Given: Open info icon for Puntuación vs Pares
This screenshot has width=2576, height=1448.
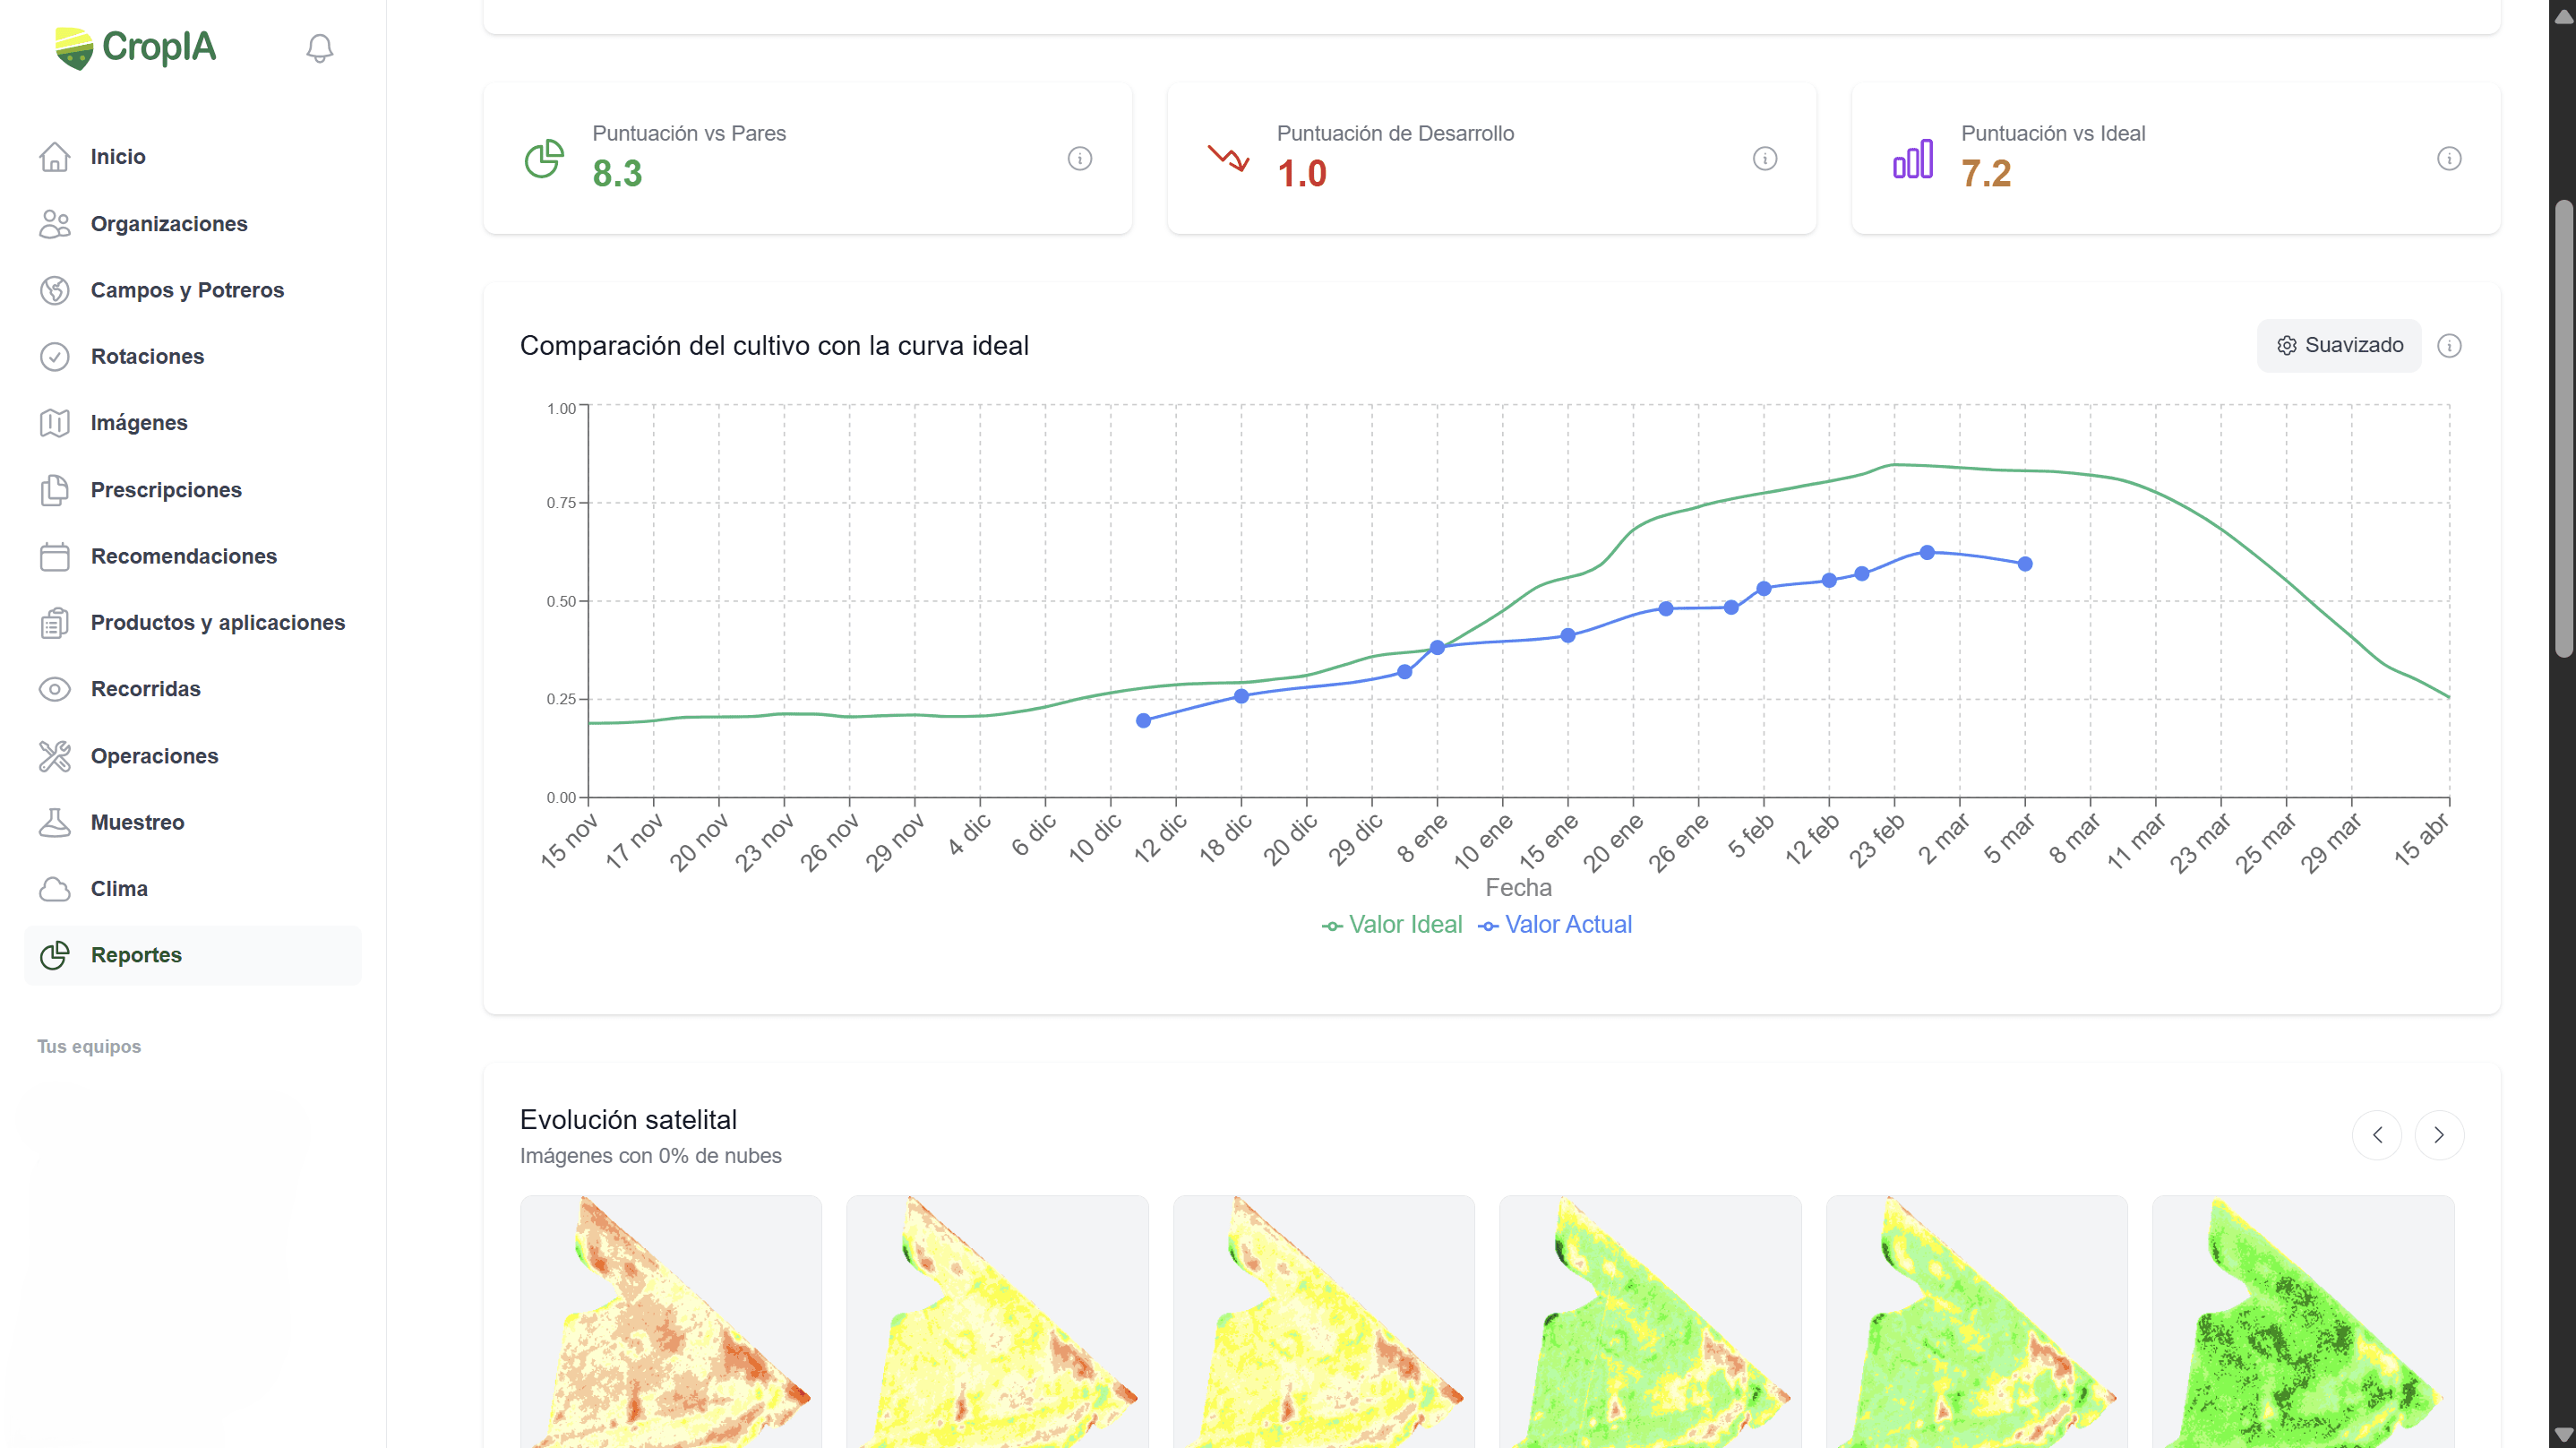Looking at the screenshot, I should pos(1079,158).
